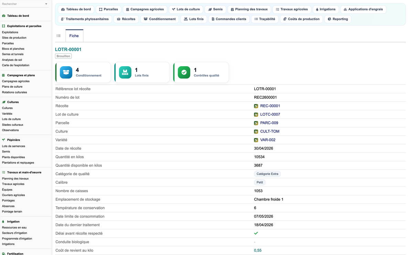The width and height of the screenshot is (413, 255).
Task: Open Irrigations in the top menu
Action: 326,9
